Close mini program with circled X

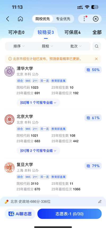[96, 19]
